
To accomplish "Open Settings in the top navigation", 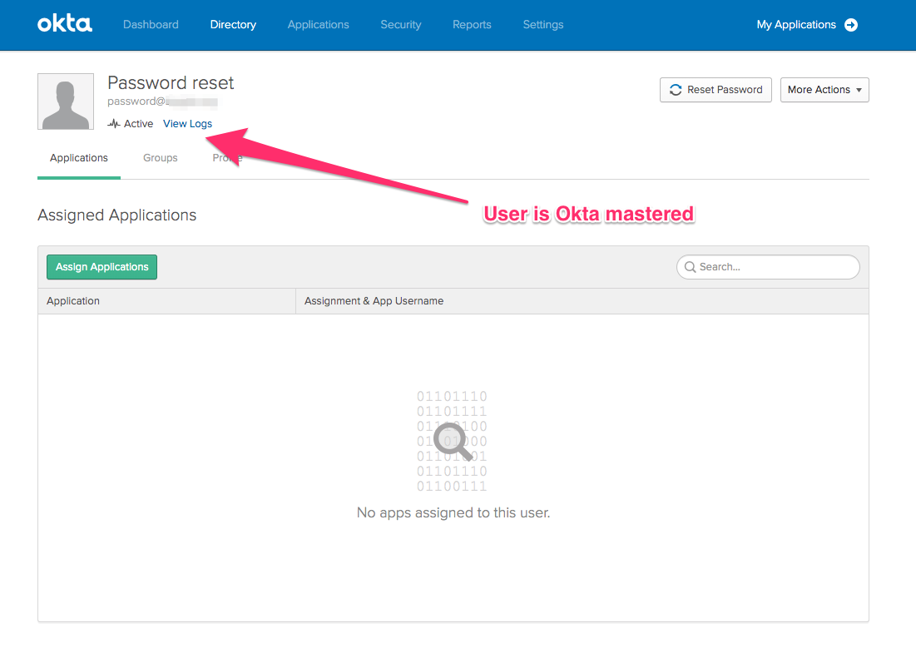I will [x=543, y=25].
